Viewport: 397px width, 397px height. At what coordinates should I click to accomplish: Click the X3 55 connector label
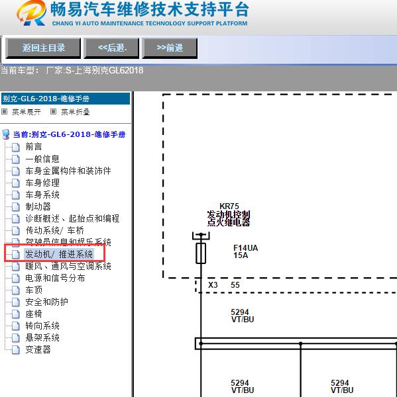tap(224, 285)
